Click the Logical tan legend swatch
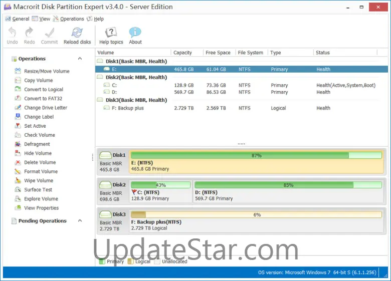 tap(130, 261)
